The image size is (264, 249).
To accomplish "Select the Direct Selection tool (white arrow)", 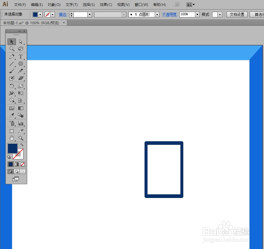I will 21,42.
